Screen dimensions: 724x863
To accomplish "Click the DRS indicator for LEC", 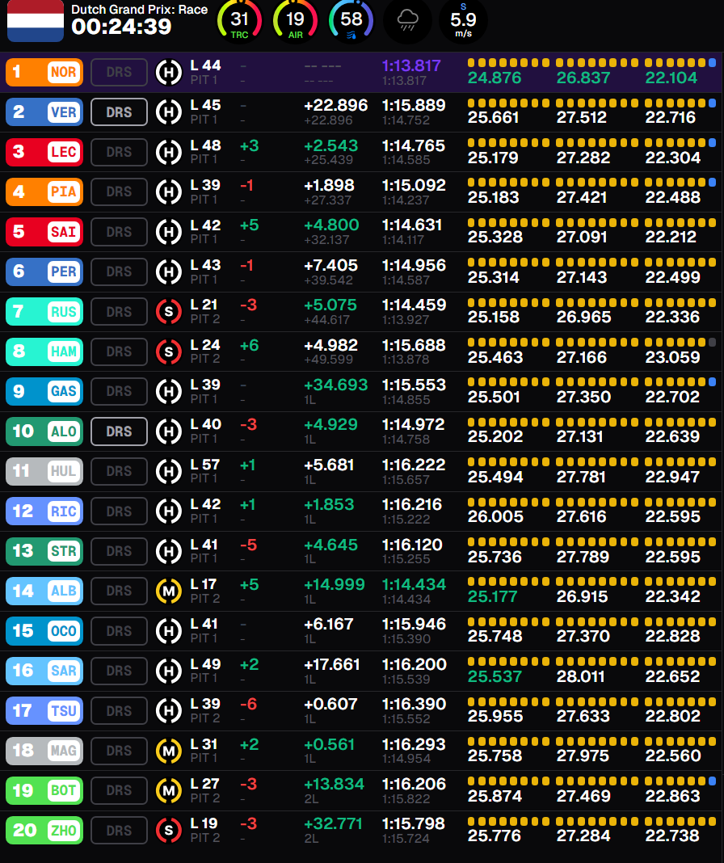I will tap(119, 153).
